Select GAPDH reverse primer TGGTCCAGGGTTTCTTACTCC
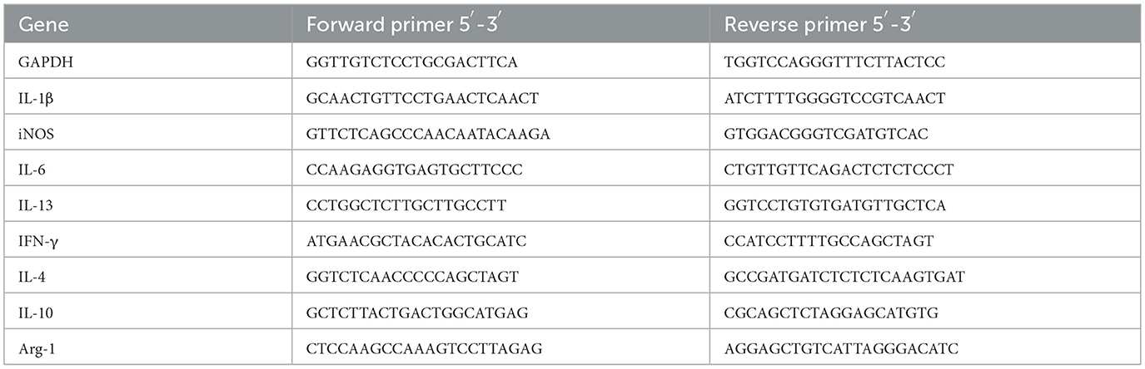This screenshot has height=369, width=1145. pos(824,61)
